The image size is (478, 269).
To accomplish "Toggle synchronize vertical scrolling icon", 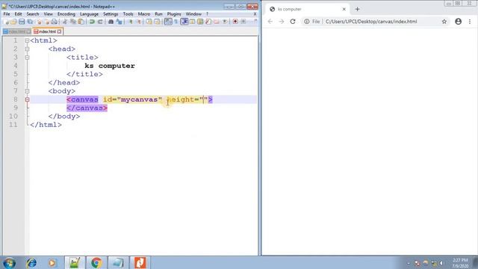I will pos(149,22).
